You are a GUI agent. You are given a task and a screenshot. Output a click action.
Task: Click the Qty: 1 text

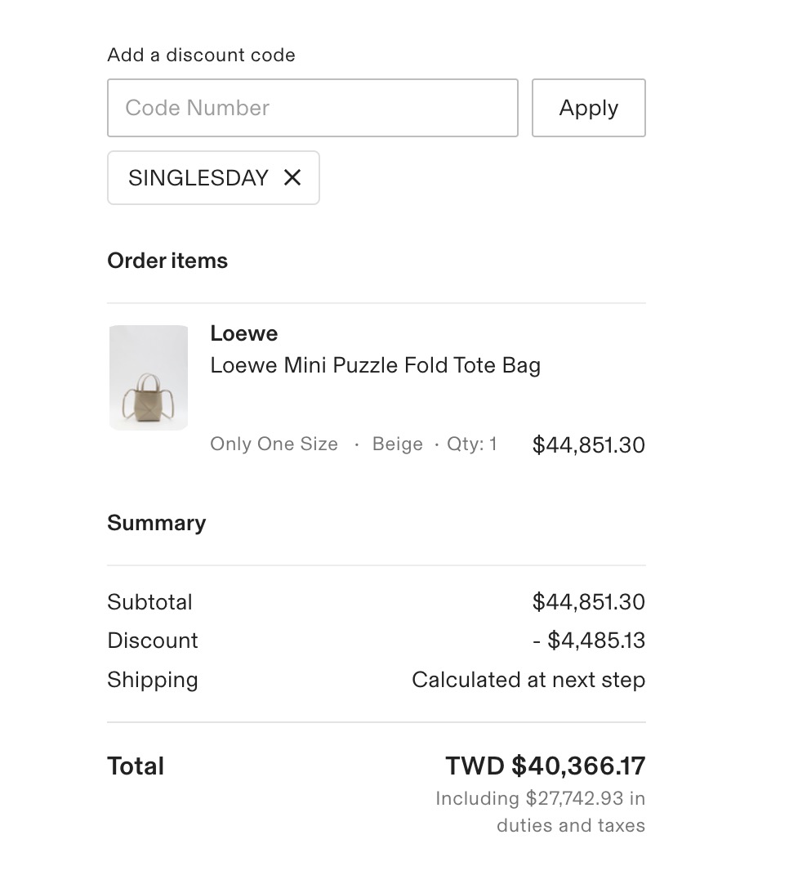[x=471, y=444]
